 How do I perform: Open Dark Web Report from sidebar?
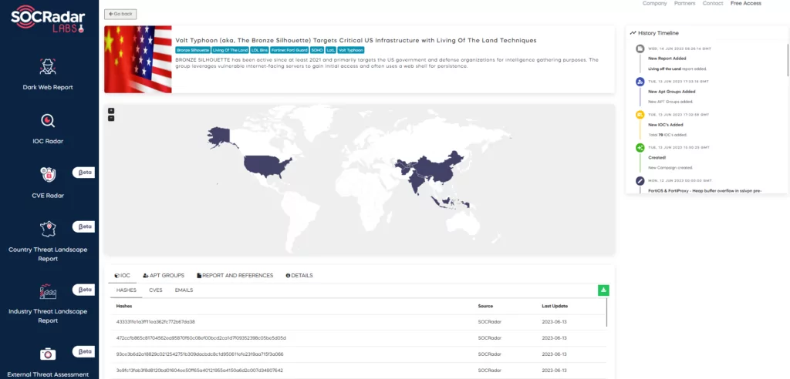48,87
